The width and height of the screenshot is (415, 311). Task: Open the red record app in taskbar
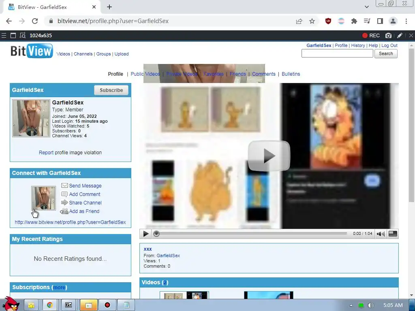107,305
